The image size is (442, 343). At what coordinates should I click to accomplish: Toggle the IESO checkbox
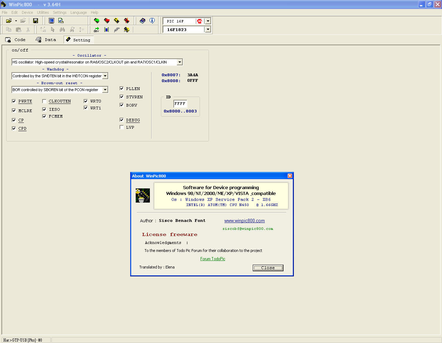pos(44,109)
